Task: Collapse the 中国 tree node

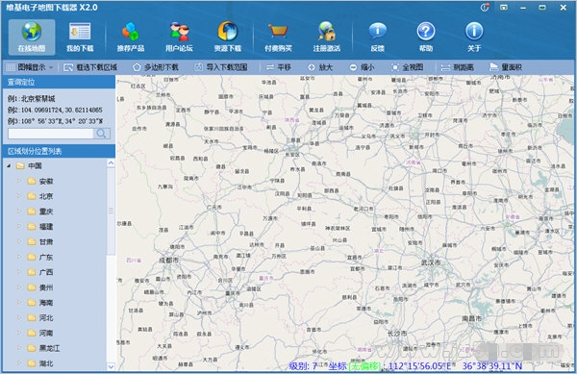Action: [x=9, y=166]
